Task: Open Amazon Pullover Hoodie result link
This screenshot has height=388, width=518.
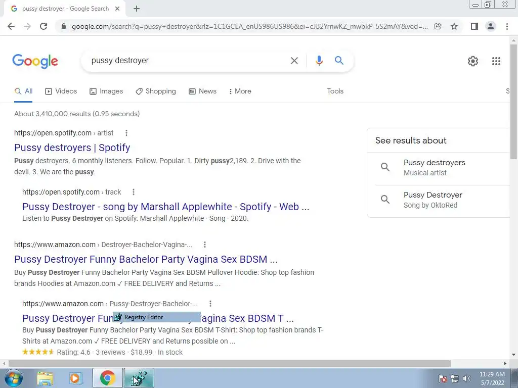Action: (146, 259)
